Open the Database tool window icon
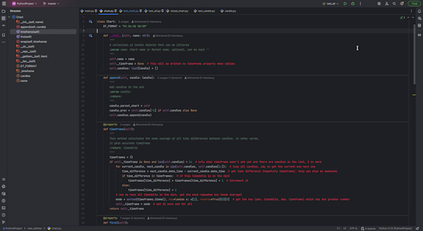Screen dimensions: 423x231 [x=419, y=26]
